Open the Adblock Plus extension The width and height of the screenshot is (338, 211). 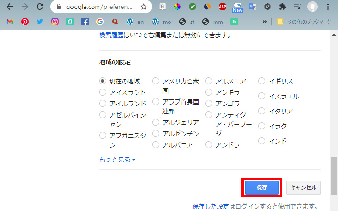point(222,7)
